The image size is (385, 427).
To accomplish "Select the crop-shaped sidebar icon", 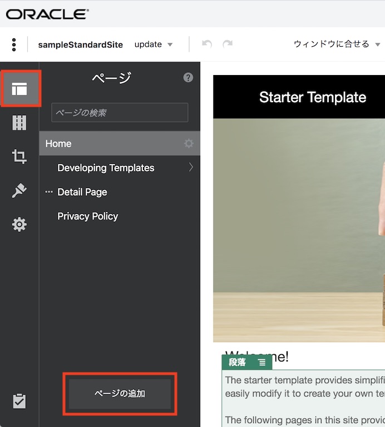I will (x=19, y=157).
